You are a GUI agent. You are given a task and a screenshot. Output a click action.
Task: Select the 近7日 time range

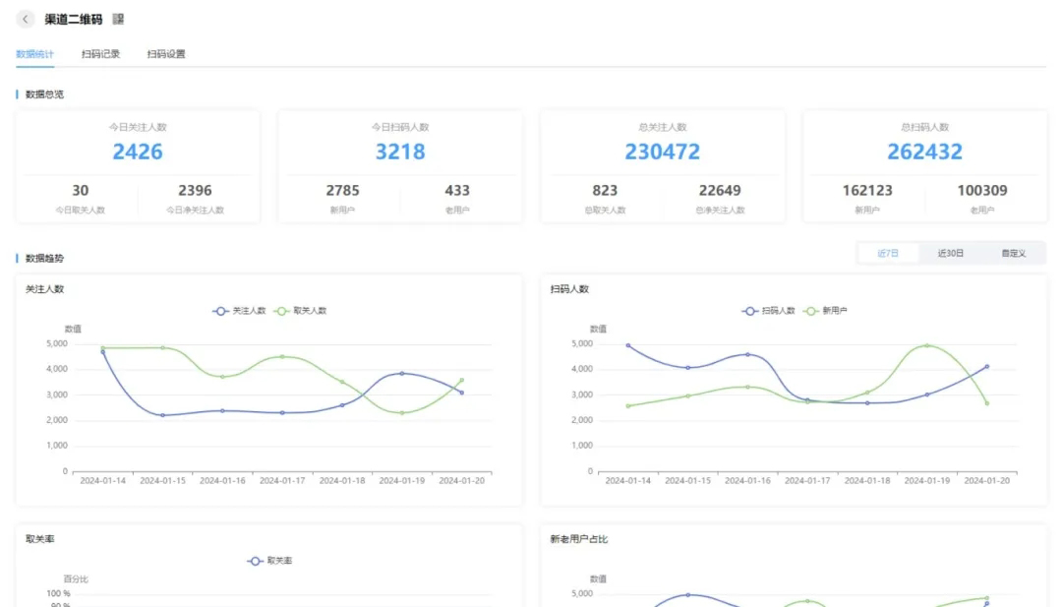(888, 254)
